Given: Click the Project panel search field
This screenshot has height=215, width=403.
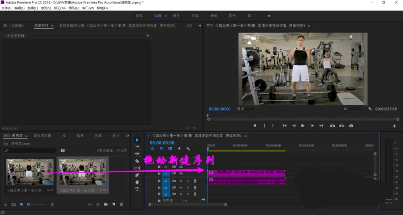Looking at the screenshot, I should [x=30, y=151].
